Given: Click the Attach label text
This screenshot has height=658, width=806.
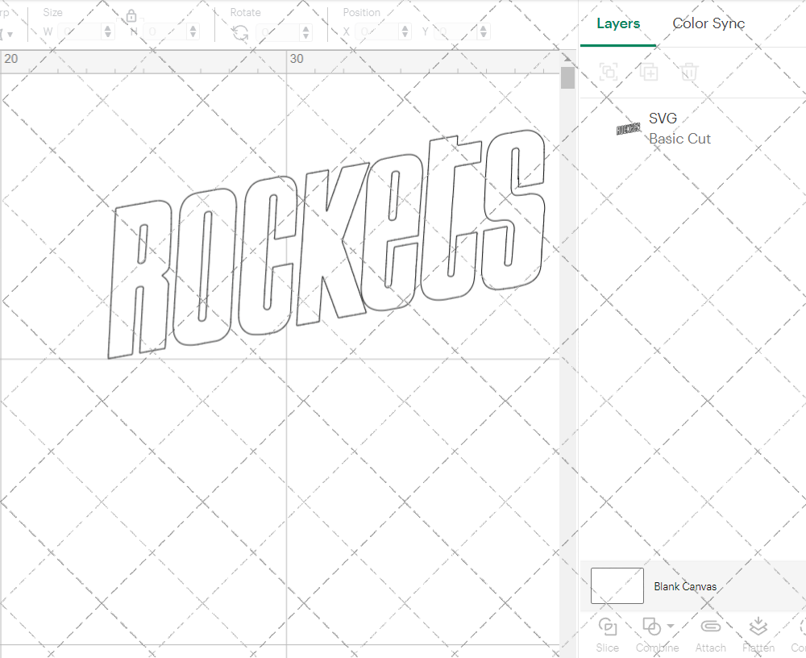Looking at the screenshot, I should coord(710,648).
